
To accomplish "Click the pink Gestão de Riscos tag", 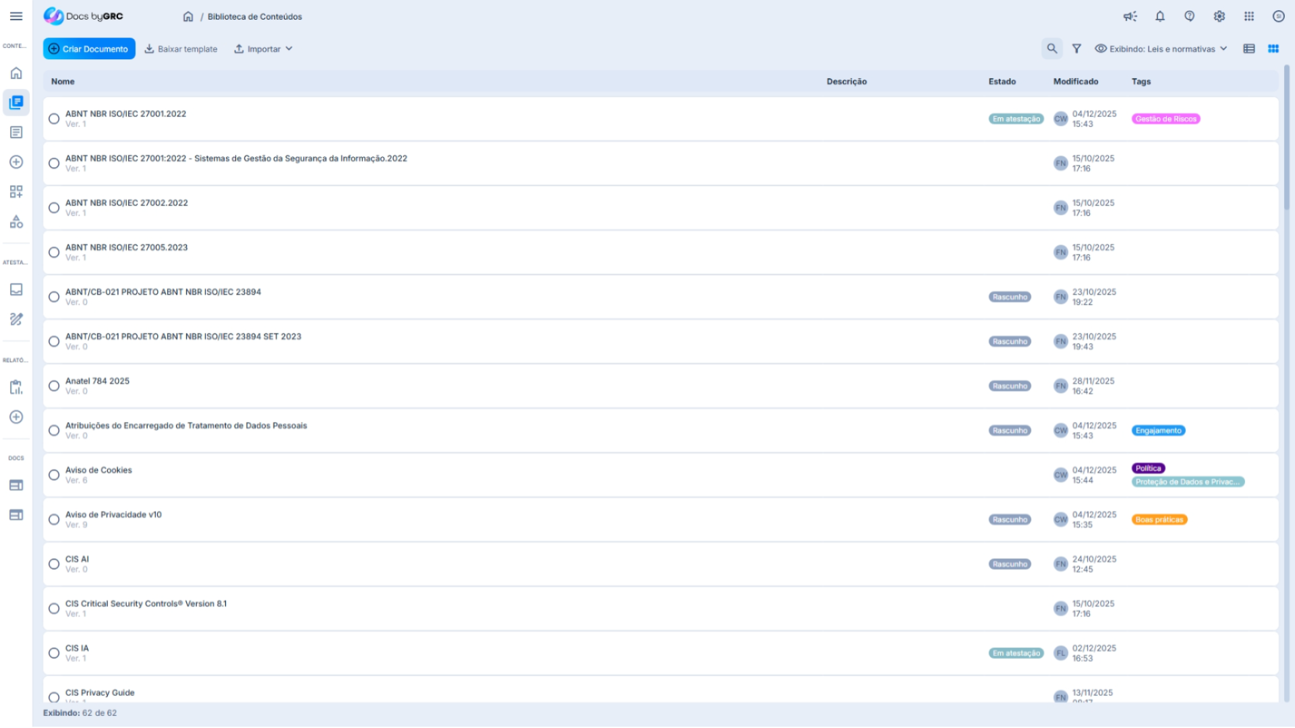I will click(x=1165, y=119).
